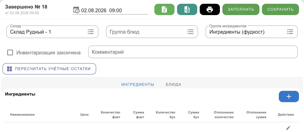
Task: Add an ingredient with the blue plus button
Action: click(289, 96)
